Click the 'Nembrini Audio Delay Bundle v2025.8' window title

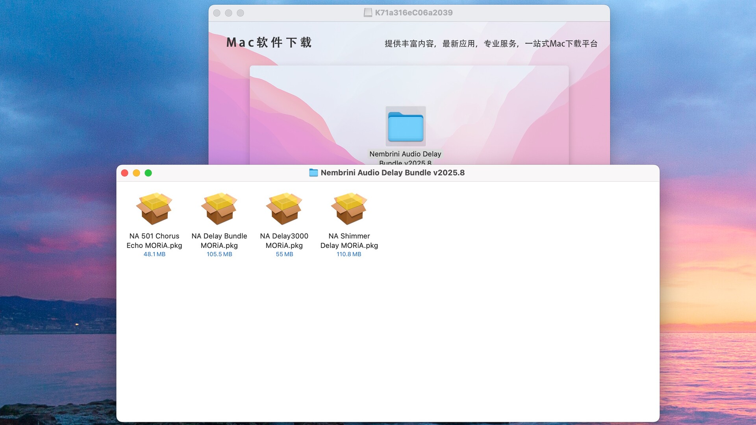coord(393,173)
